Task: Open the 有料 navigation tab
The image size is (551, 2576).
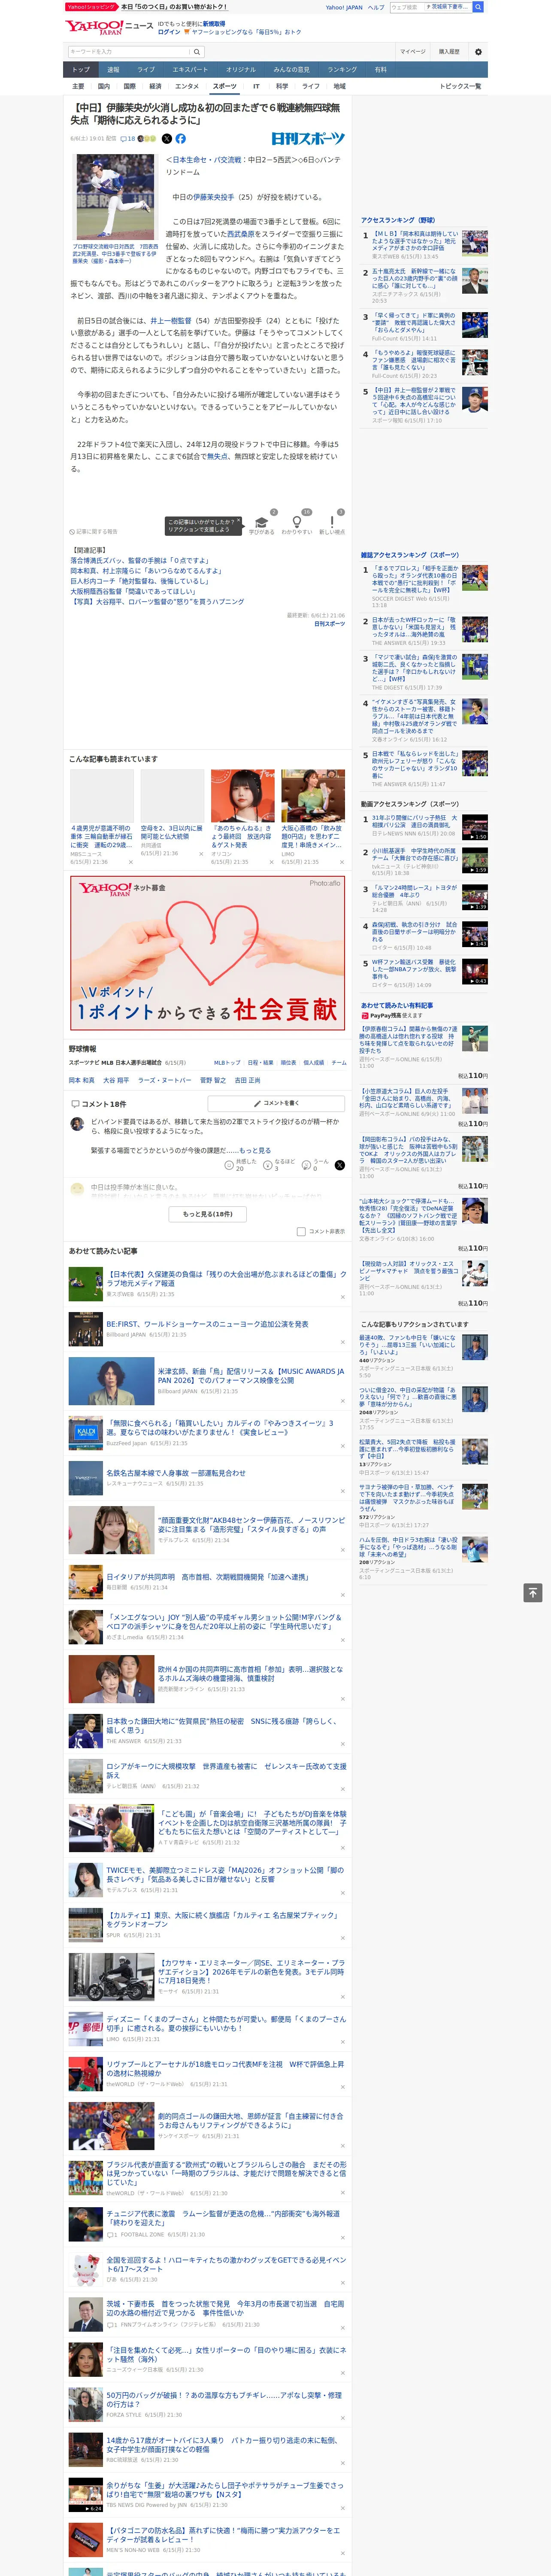Action: [x=381, y=69]
